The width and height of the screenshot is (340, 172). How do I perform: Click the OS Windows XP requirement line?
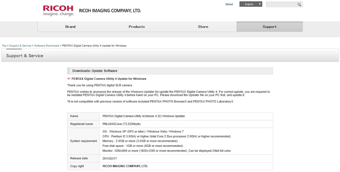tap(143, 132)
